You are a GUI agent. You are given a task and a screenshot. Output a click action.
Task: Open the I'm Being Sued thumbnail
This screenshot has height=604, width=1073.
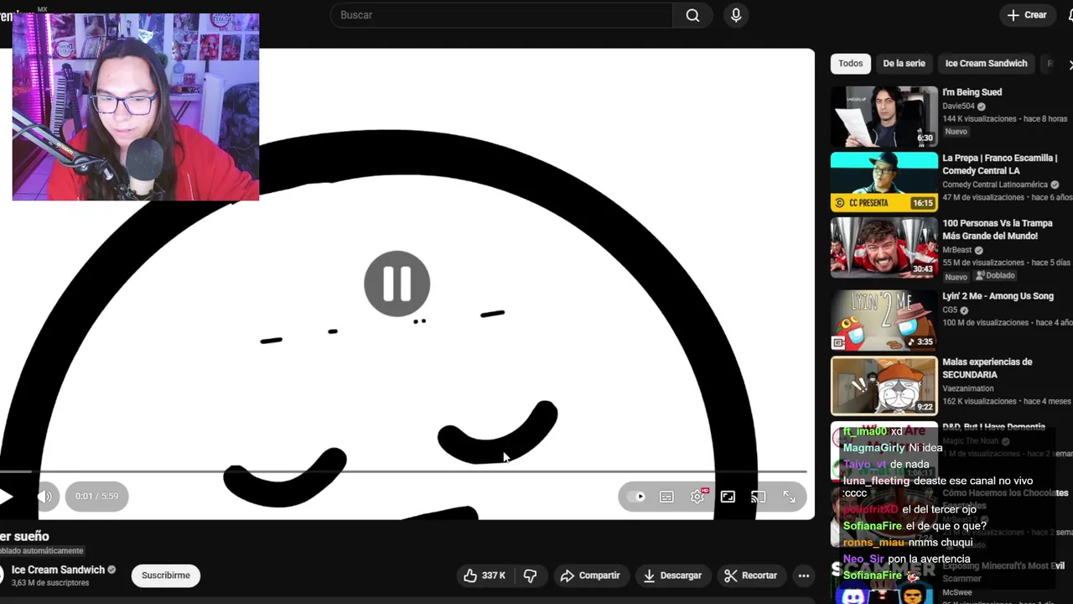(x=884, y=117)
